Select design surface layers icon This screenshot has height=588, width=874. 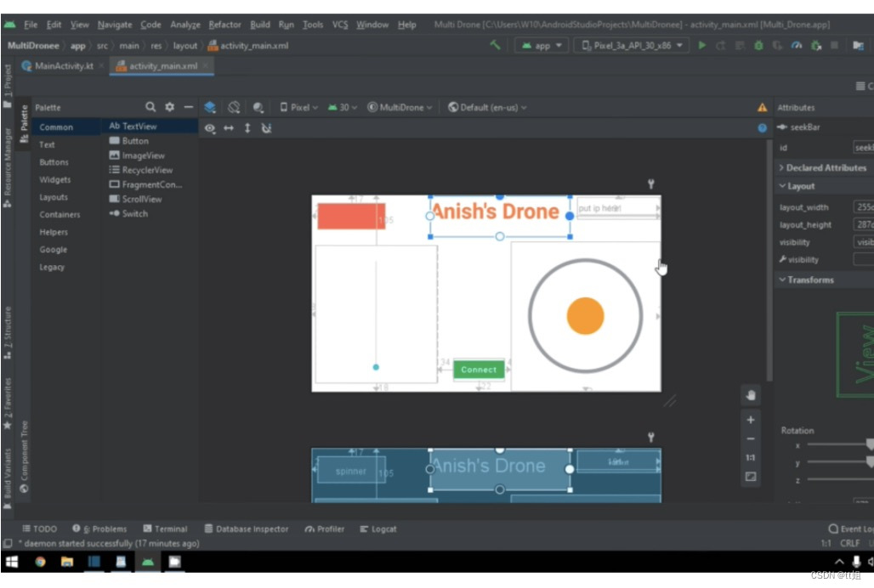(210, 107)
